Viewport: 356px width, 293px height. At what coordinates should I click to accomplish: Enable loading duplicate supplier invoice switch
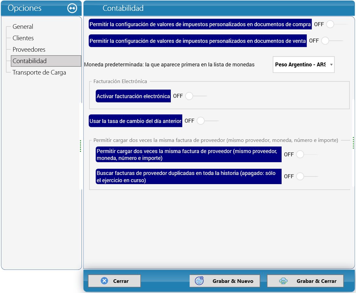pos(307,154)
